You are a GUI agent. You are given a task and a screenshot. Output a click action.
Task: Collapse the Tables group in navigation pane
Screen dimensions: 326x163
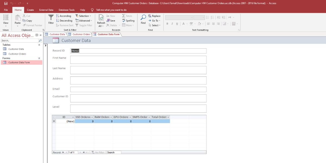pos(39,45)
